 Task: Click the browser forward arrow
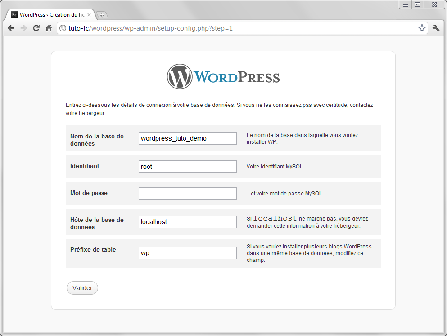pos(24,28)
